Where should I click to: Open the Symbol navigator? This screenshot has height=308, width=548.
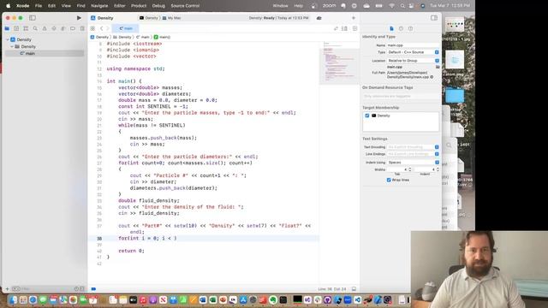pos(26,28)
